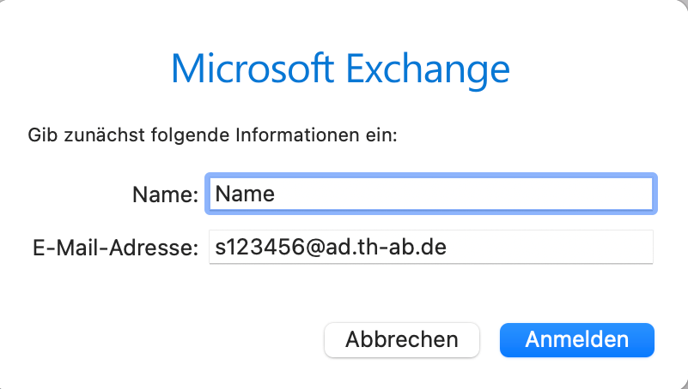Click the word "Informationen" in the instruction
688x389 pixels.
297,135
